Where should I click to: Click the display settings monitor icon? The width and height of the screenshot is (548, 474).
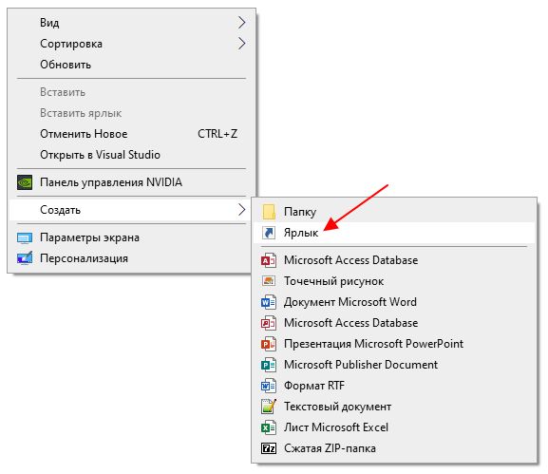[x=25, y=238]
